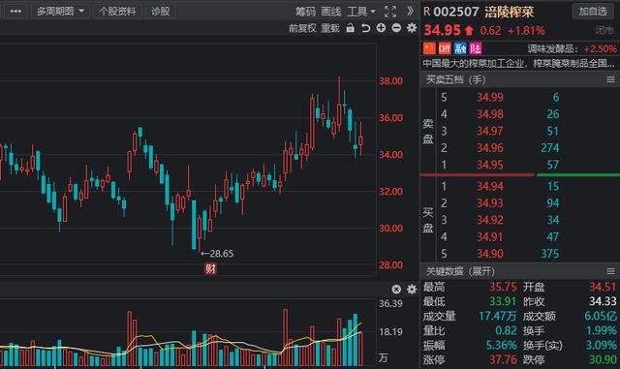Image resolution: width=620 pixels, height=369 pixels.
Task: Click buy level 3 price 34.92
Action: click(x=489, y=220)
